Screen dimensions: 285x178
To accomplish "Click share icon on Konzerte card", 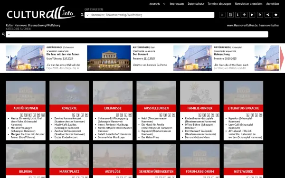I will point(78,115).
